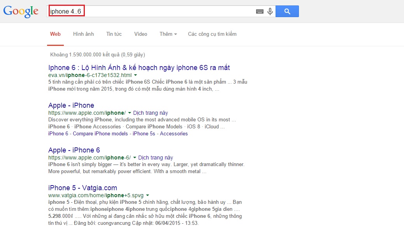
Task: Switch to the Hình ảnh tab
Action: [x=83, y=34]
